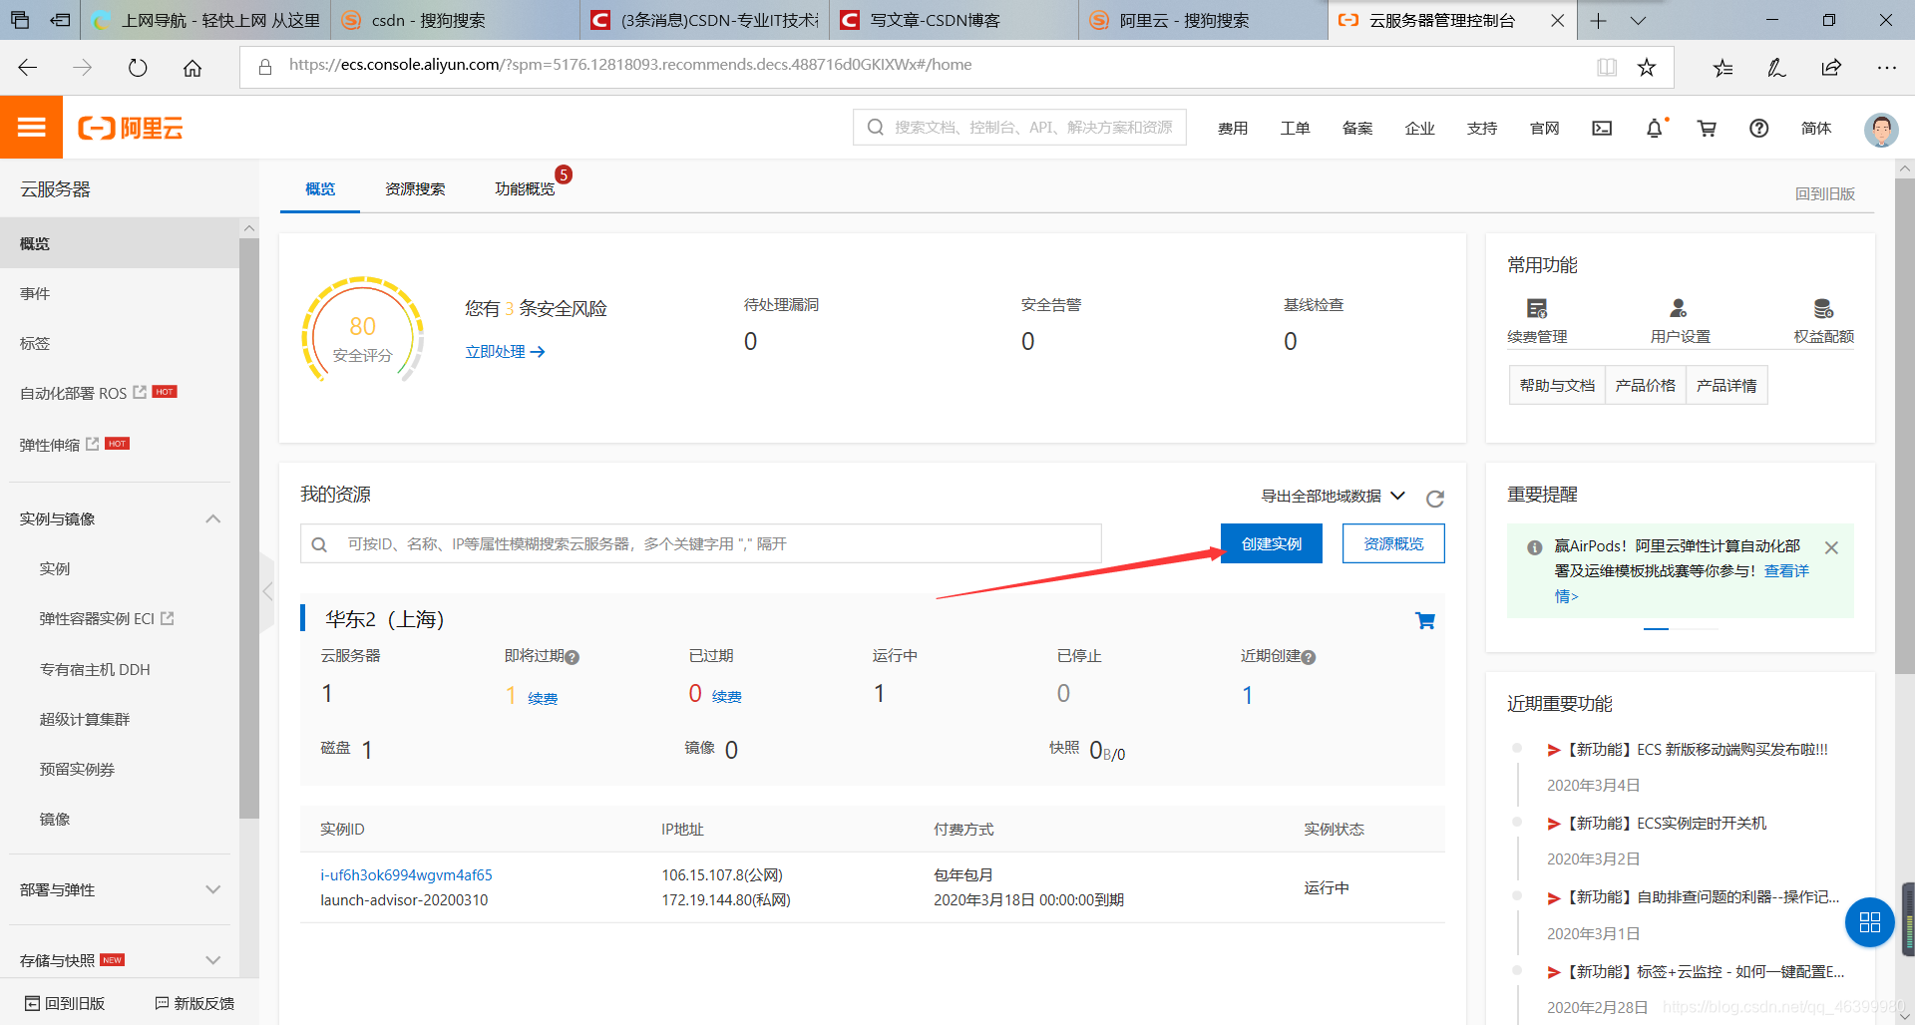Open instance i-uf6h3ok6994wgvm4af65
Image resolution: width=1915 pixels, height=1025 pixels.
[x=406, y=874]
